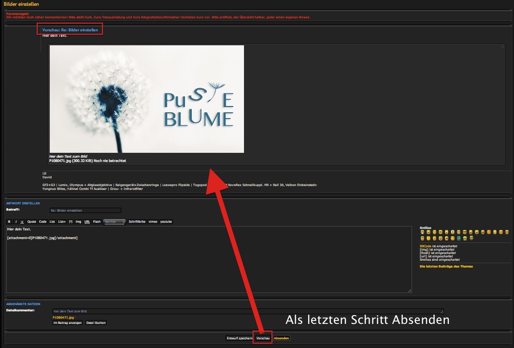Click Entwurf speichern button
This screenshot has width=514, height=348.
[239, 338]
